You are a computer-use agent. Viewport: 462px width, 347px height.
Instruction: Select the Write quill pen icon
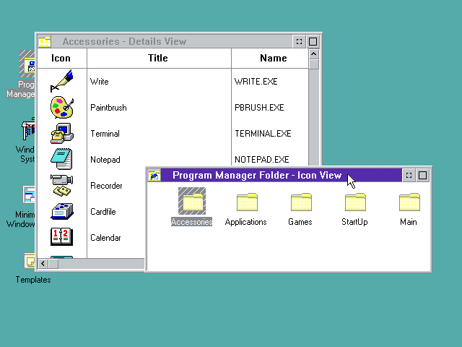coord(61,81)
